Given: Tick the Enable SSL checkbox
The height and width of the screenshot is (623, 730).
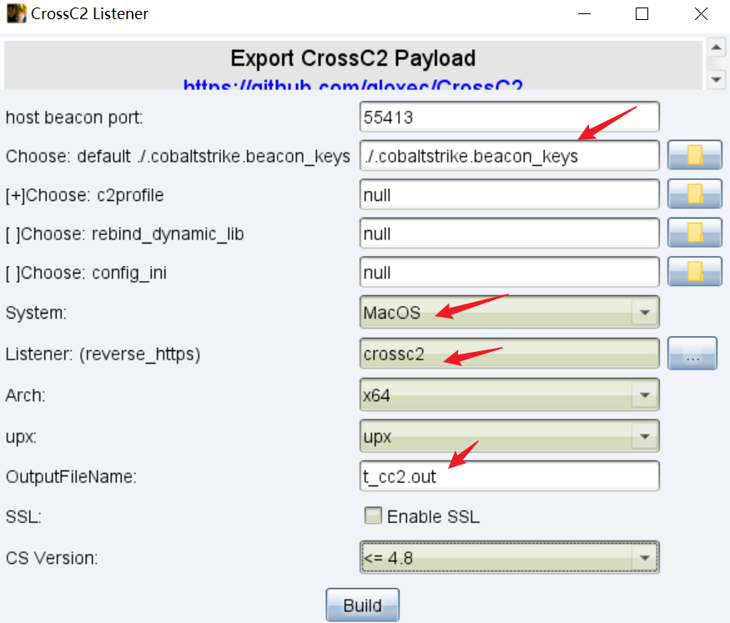Looking at the screenshot, I should coord(373,515).
